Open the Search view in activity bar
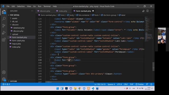Viewport: 169px width, 95px height. click(4, 19)
